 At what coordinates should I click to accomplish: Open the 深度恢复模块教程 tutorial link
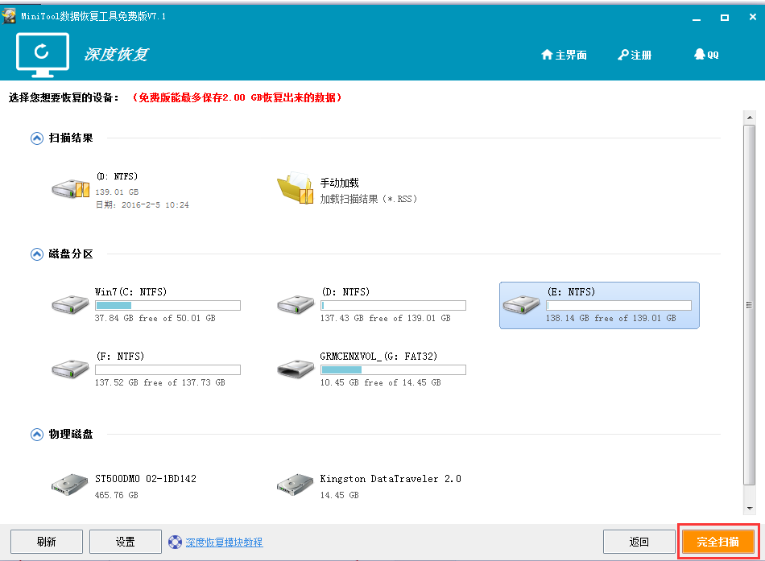point(224,542)
